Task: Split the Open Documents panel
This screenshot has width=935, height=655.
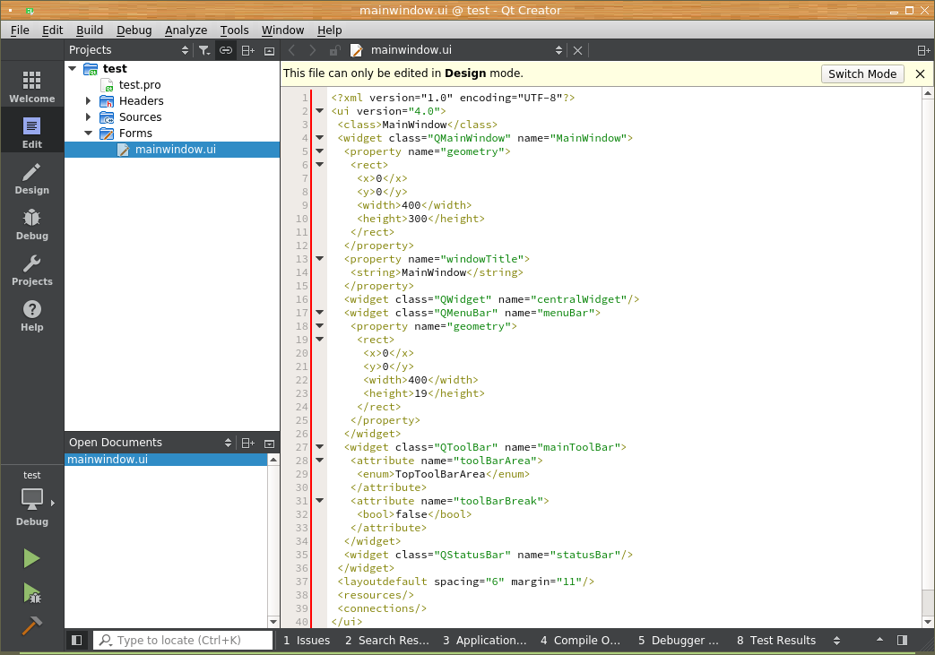Action: coord(248,443)
